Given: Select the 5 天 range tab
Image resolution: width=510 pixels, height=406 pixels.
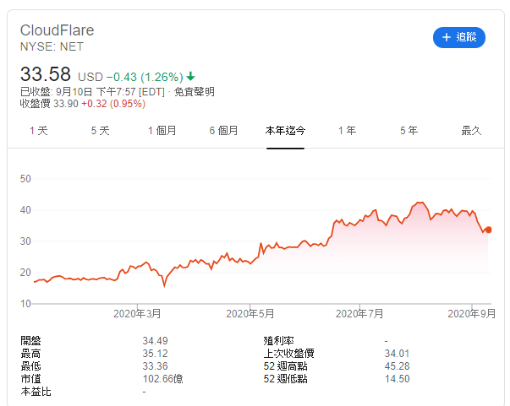Looking at the screenshot, I should click(100, 131).
